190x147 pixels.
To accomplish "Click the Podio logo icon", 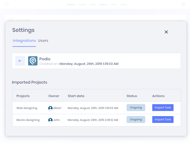I will click(x=33, y=61).
